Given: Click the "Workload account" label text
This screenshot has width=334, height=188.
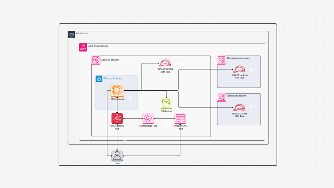Looking at the screenshot, I should (236, 96).
